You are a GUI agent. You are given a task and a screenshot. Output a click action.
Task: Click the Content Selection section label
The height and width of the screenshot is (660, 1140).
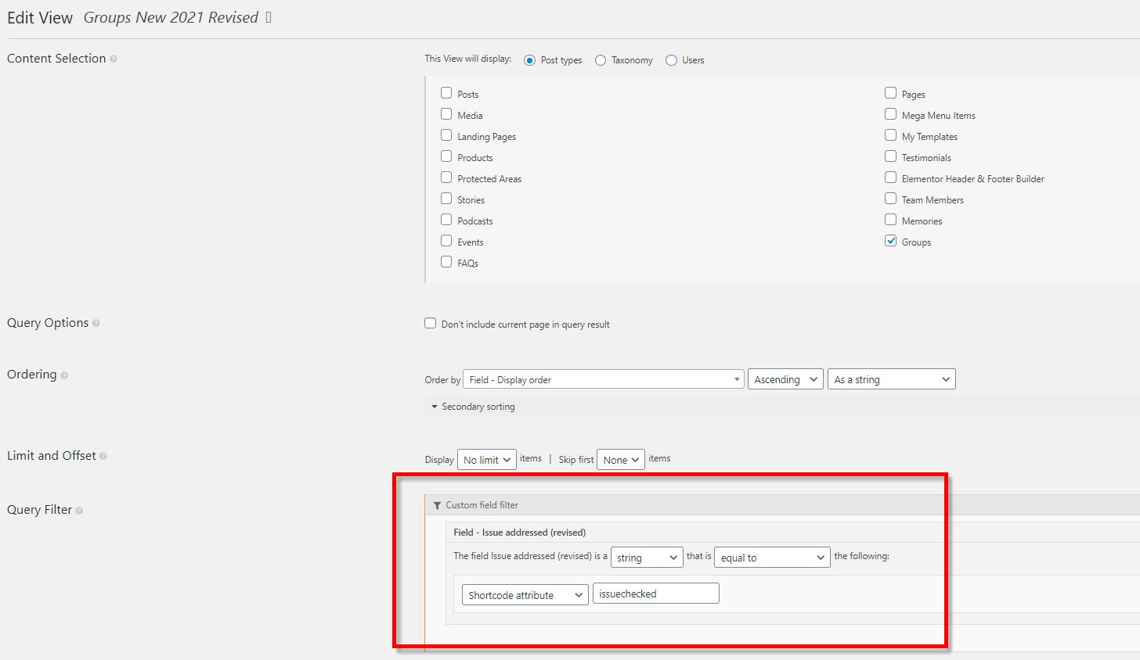[56, 59]
